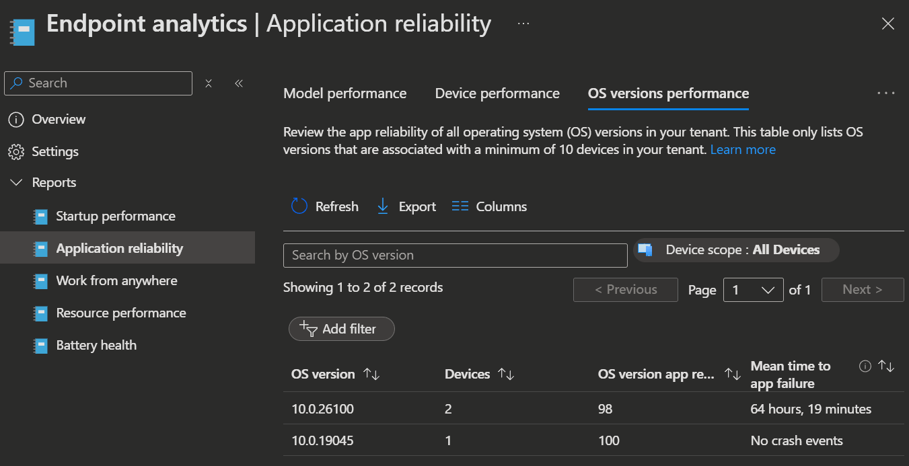Click the Devices count 2 cell
This screenshot has width=909, height=466.
[448, 409]
